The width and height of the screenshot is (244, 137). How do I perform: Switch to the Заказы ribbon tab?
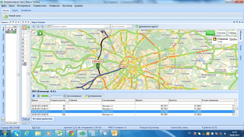(x=6, y=10)
